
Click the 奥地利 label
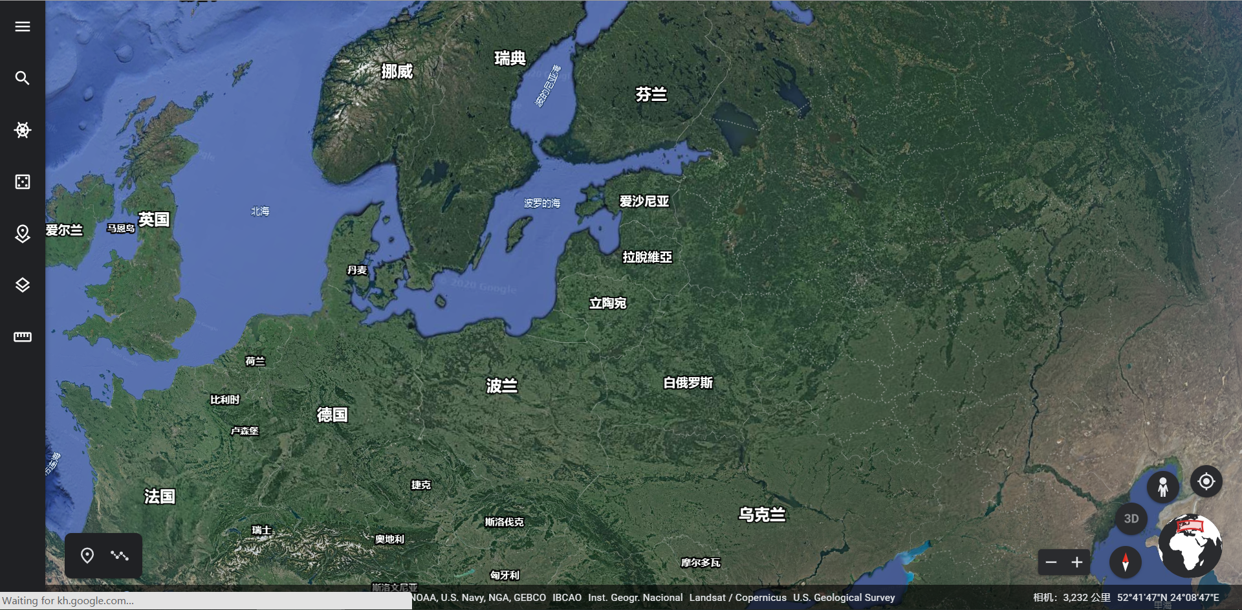point(390,539)
